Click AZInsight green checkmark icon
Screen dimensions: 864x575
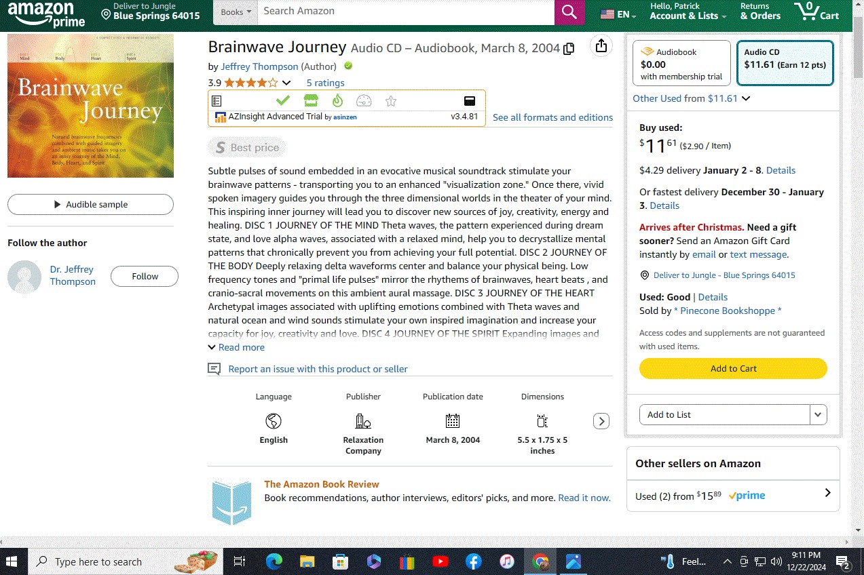click(x=283, y=101)
